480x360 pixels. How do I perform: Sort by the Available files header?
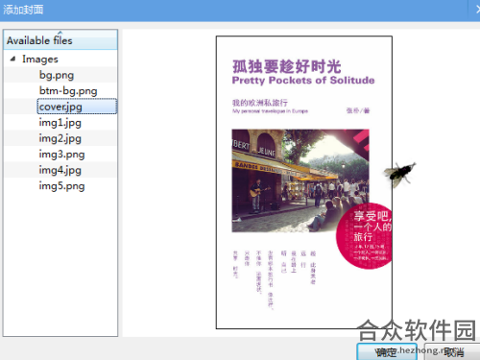(60, 40)
